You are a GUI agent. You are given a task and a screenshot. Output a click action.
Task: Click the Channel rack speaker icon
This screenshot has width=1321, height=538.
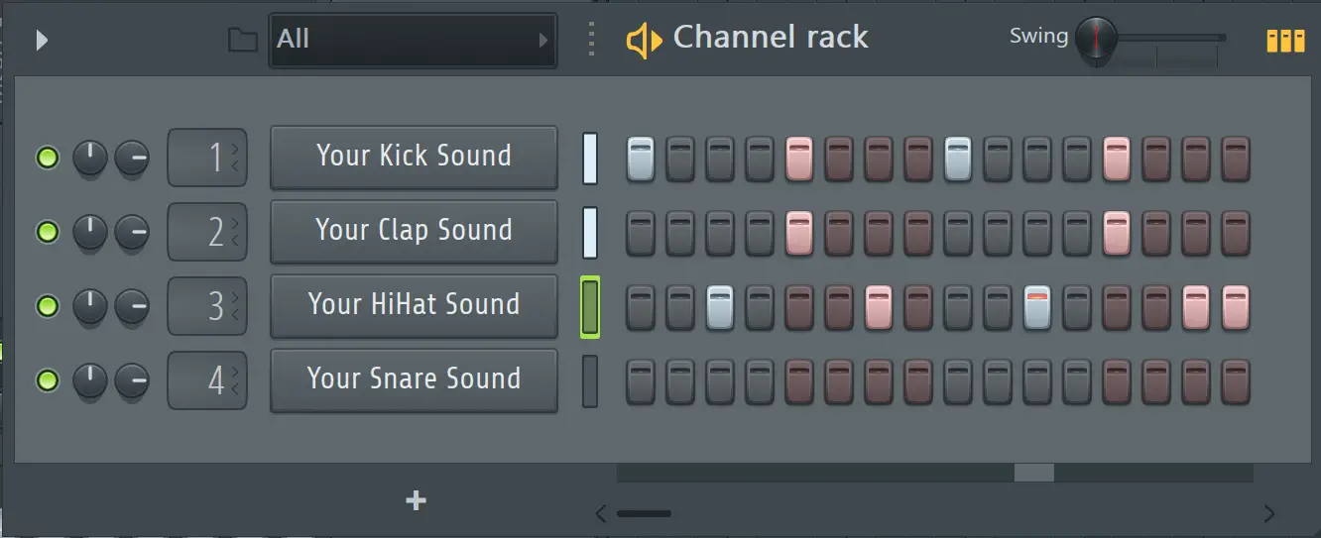[644, 41]
